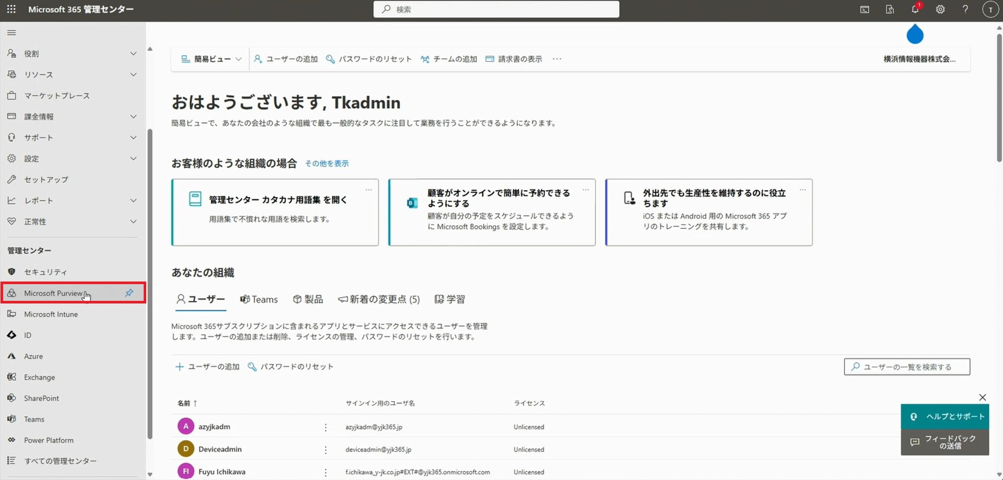Click the help question mark icon
The height and width of the screenshot is (480, 1003).
(965, 9)
